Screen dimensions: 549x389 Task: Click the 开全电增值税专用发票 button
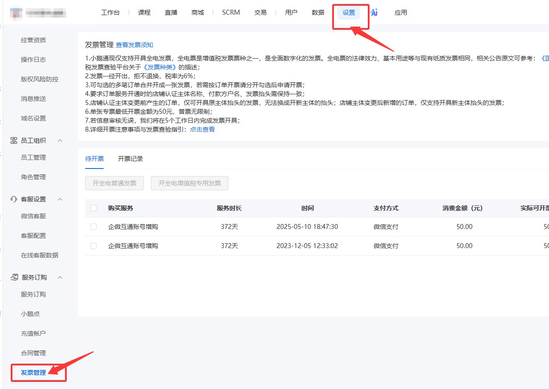[190, 183]
